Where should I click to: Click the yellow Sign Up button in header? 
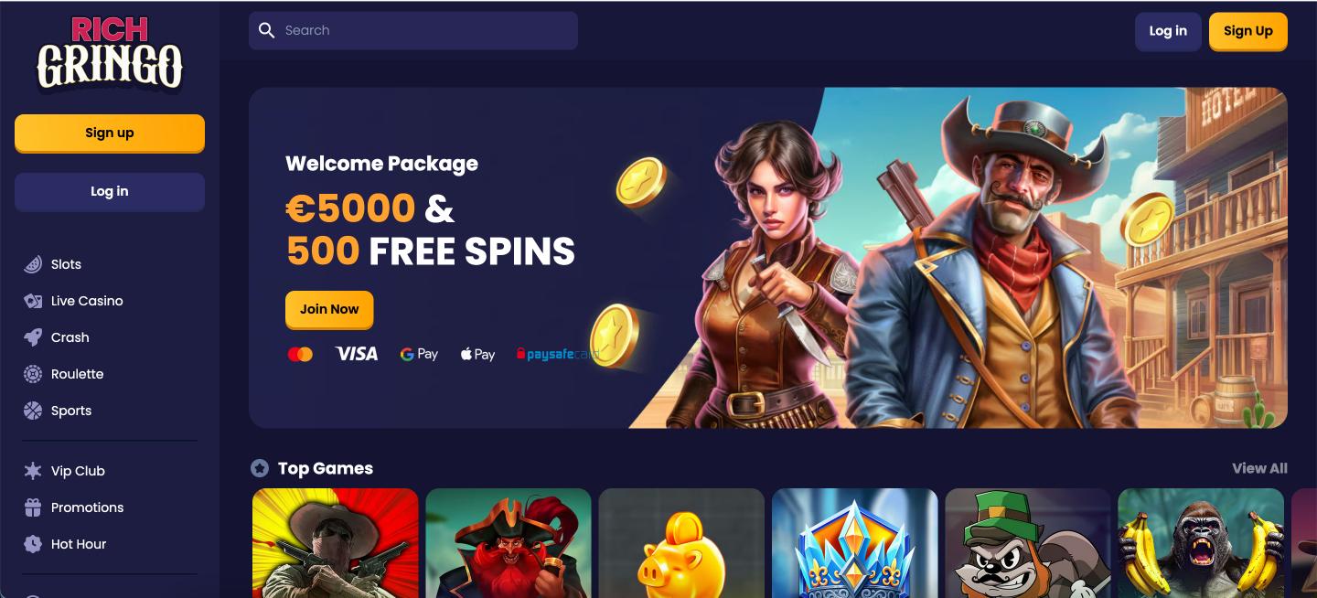(x=1248, y=31)
